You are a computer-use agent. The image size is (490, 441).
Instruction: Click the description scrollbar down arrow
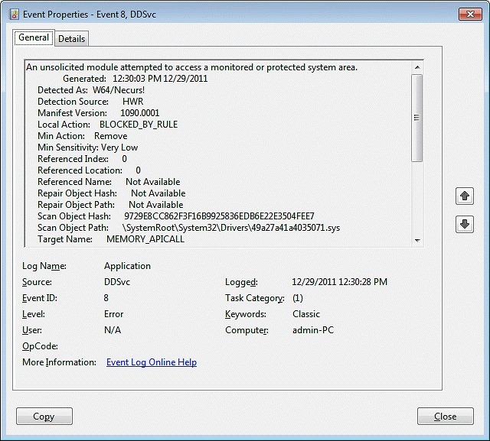417,241
